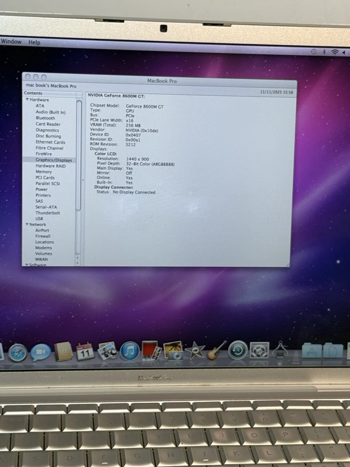Open Safari from the Dock

coord(17,353)
